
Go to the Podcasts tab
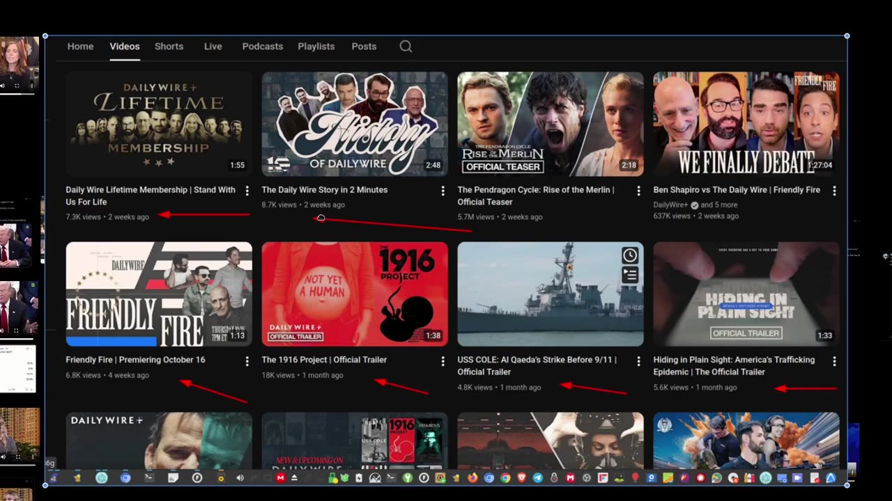(263, 47)
